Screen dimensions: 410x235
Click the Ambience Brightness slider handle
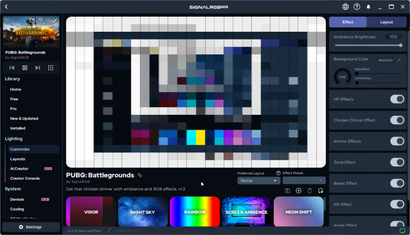pyautogui.click(x=401, y=45)
